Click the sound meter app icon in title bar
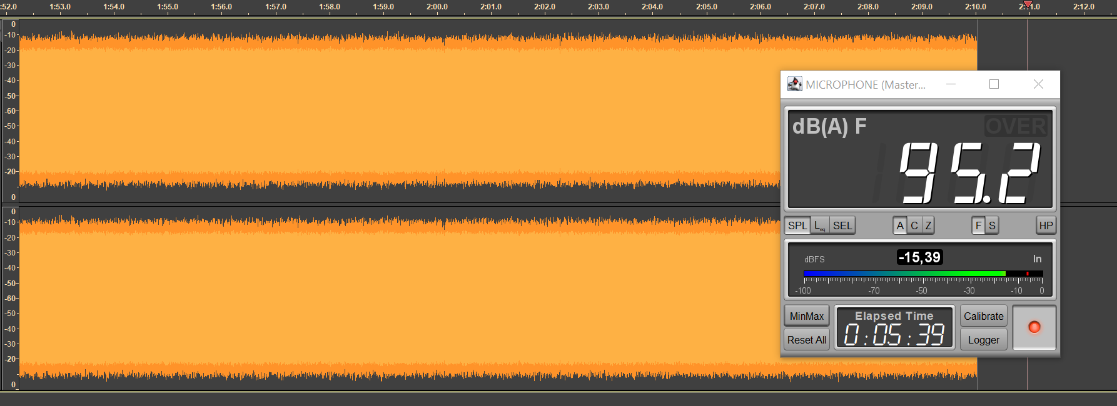1117x406 pixels. (x=794, y=84)
